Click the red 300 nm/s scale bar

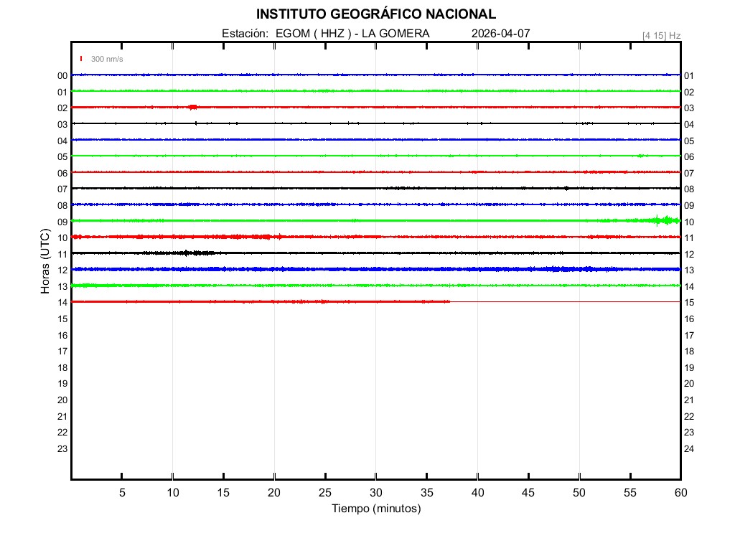coord(82,59)
